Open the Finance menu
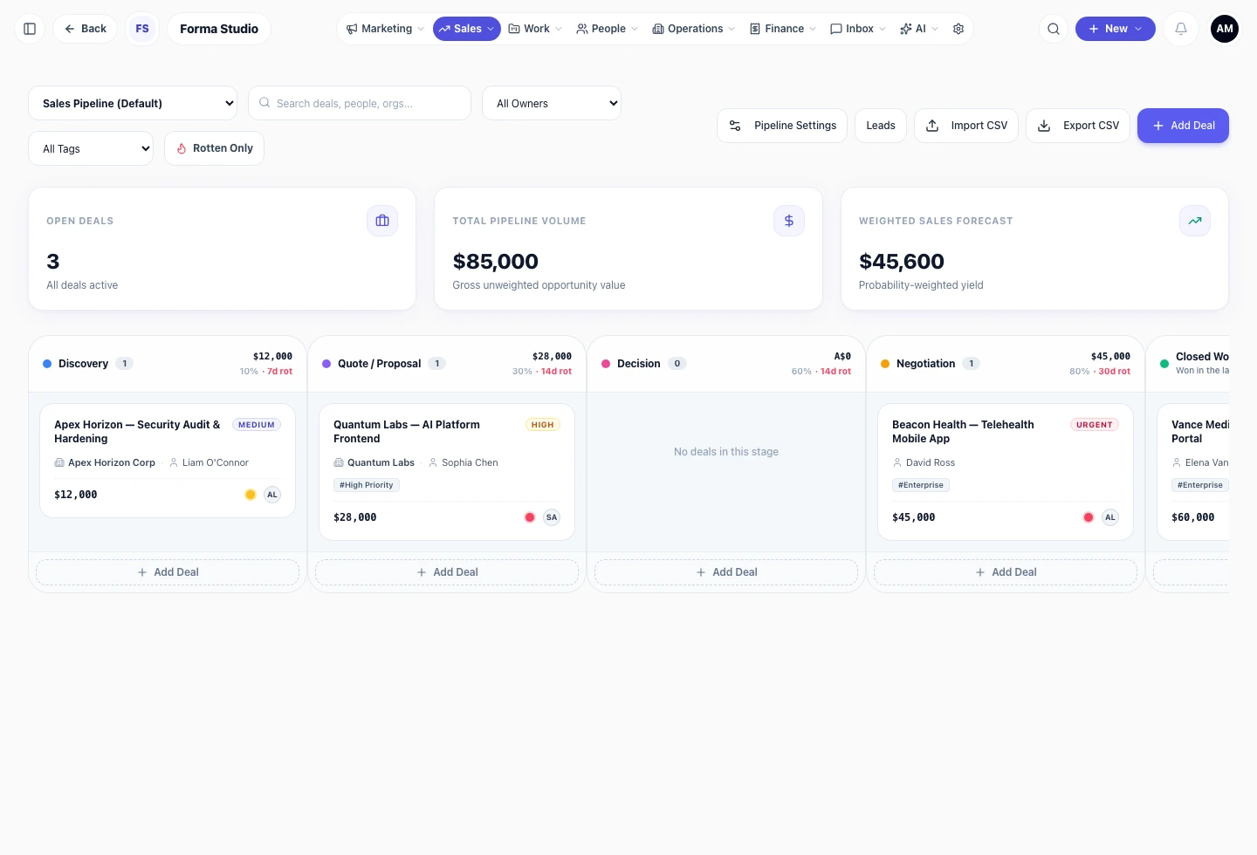The height and width of the screenshot is (855, 1257). (783, 29)
